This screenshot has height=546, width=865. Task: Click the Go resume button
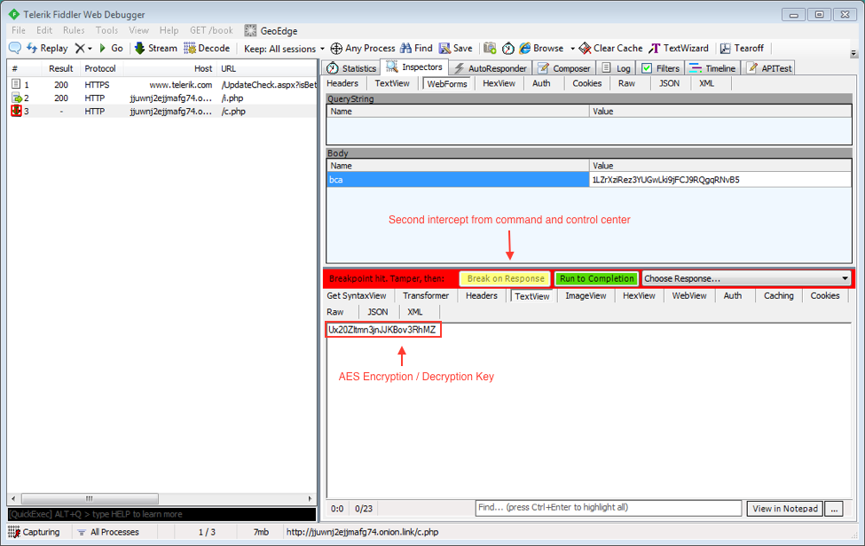pyautogui.click(x=111, y=48)
